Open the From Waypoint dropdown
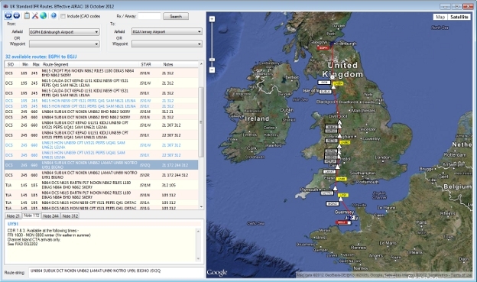477x282 pixels. point(64,44)
